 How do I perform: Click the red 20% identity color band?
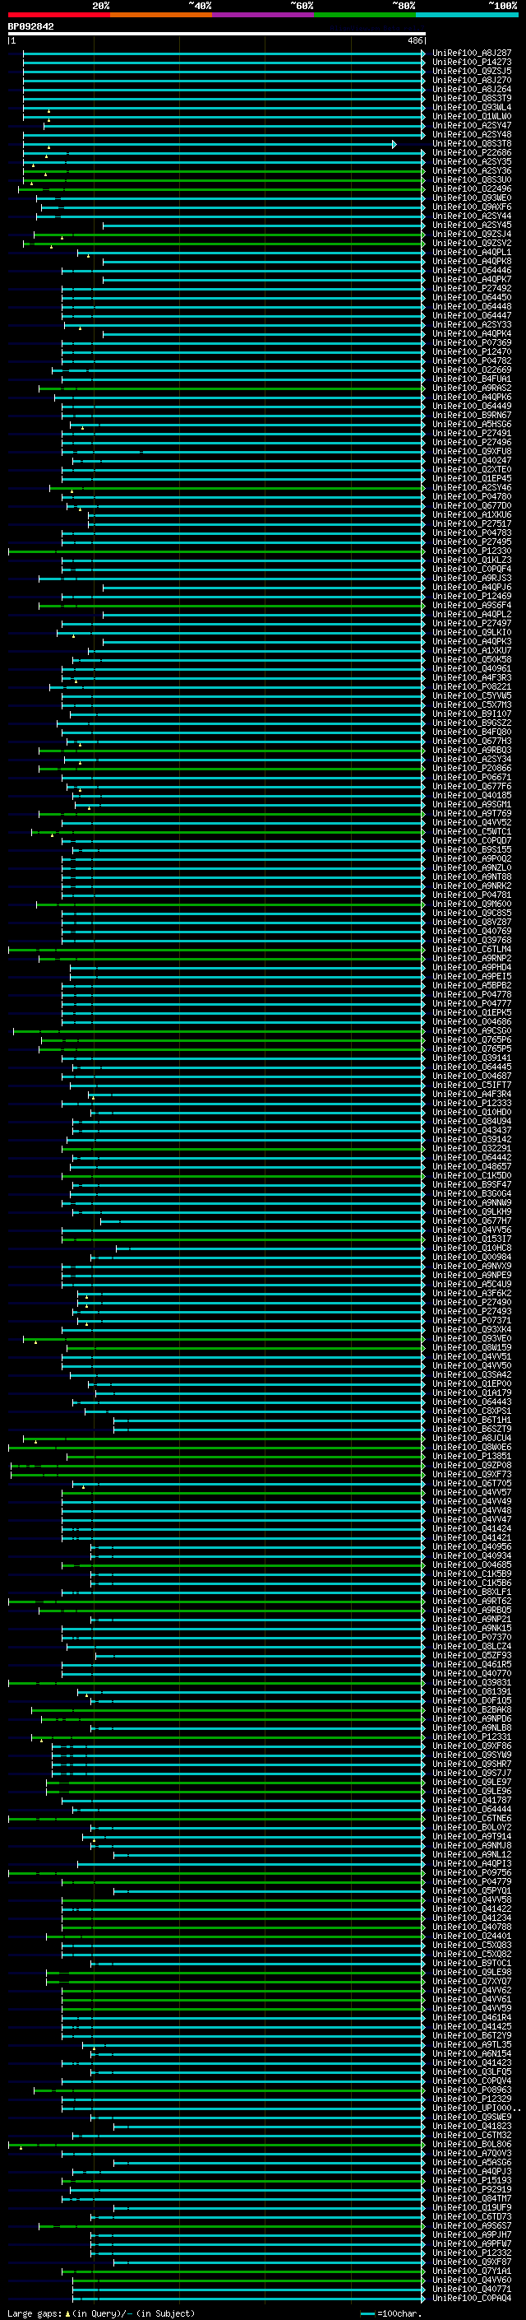point(58,15)
